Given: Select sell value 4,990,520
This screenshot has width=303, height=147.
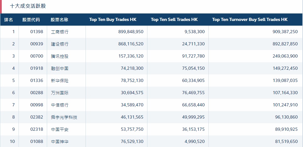Looking at the screenshot, I should coord(193,142).
